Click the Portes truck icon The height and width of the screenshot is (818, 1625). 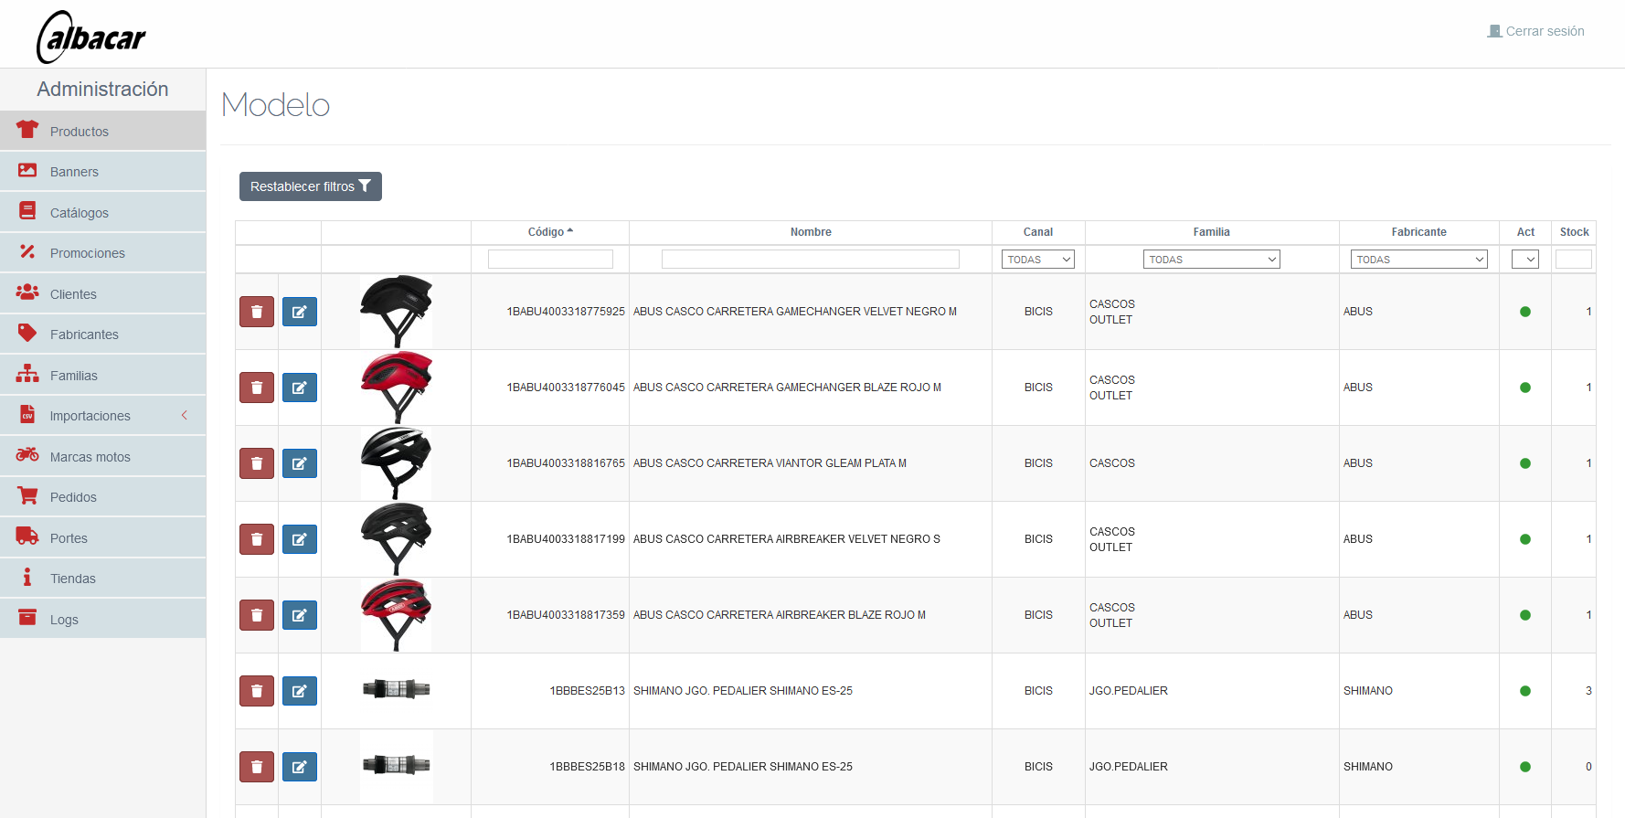point(27,536)
